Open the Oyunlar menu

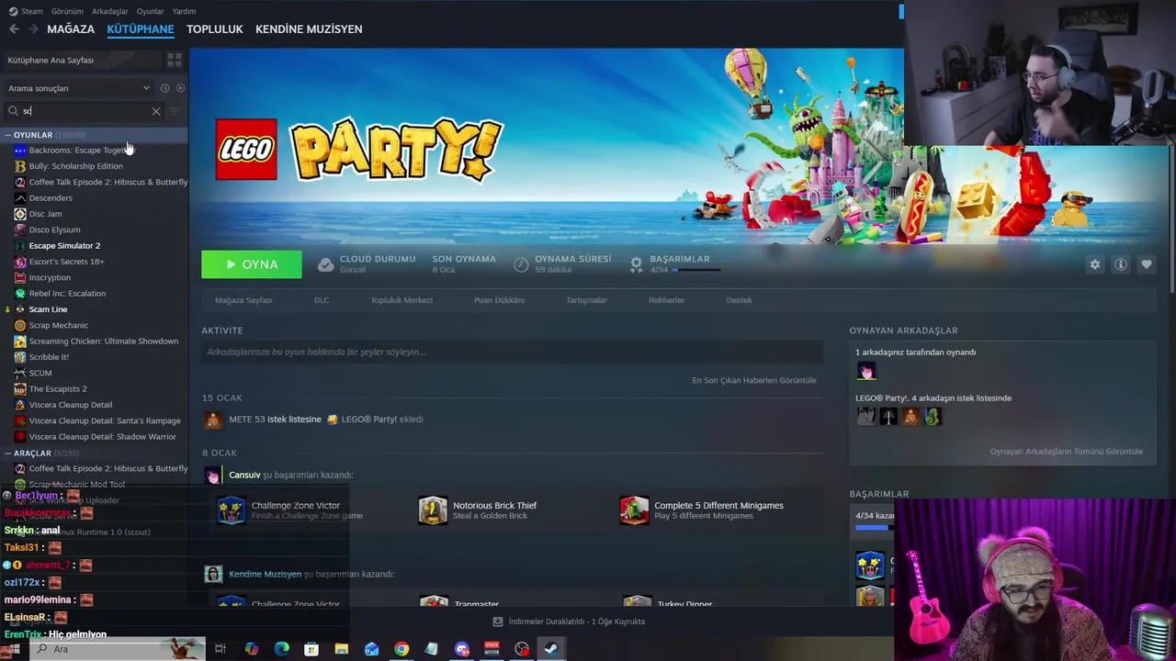[x=150, y=11]
